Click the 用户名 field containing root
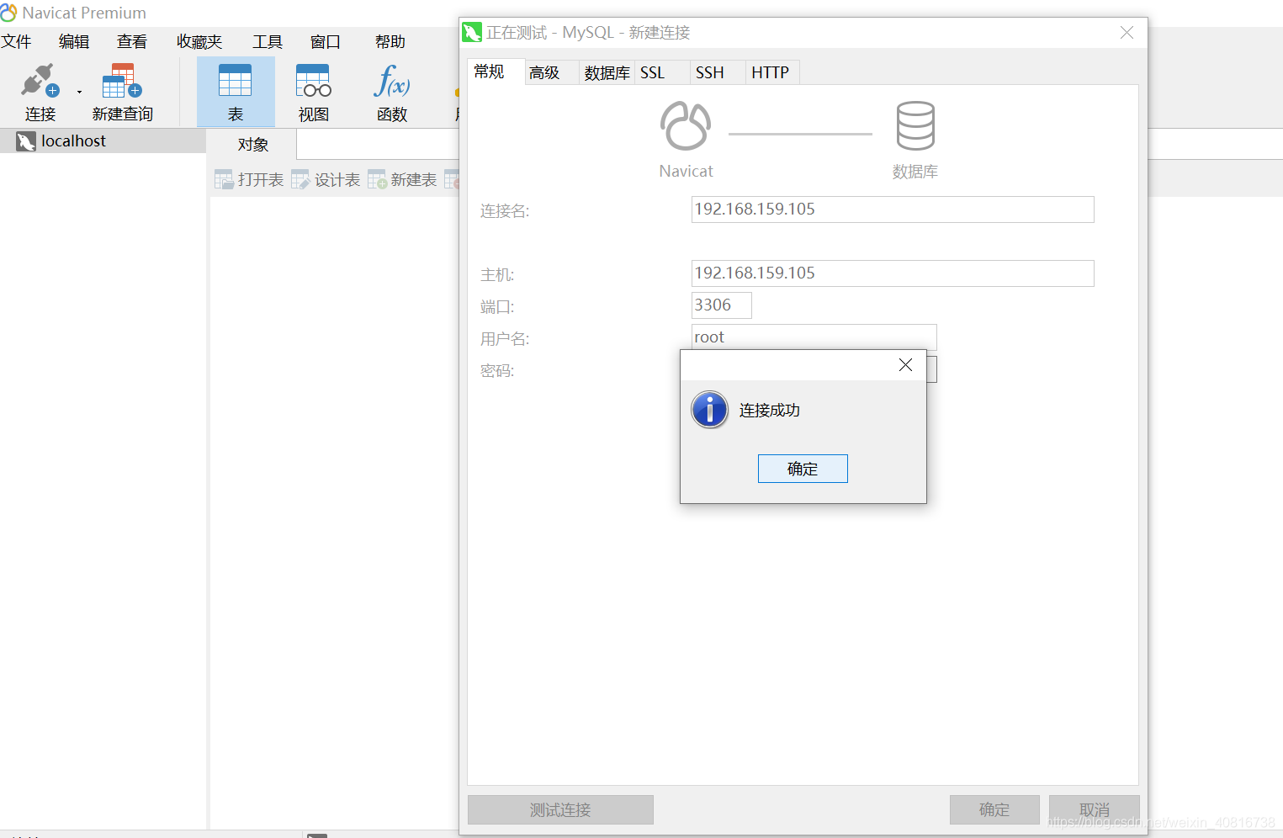This screenshot has width=1283, height=838. click(x=814, y=337)
